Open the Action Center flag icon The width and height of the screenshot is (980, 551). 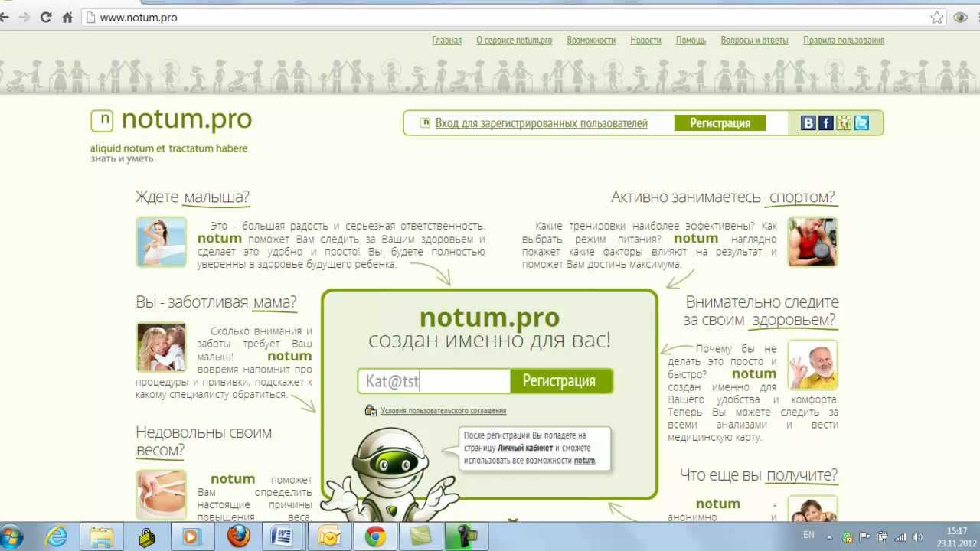coord(865,537)
